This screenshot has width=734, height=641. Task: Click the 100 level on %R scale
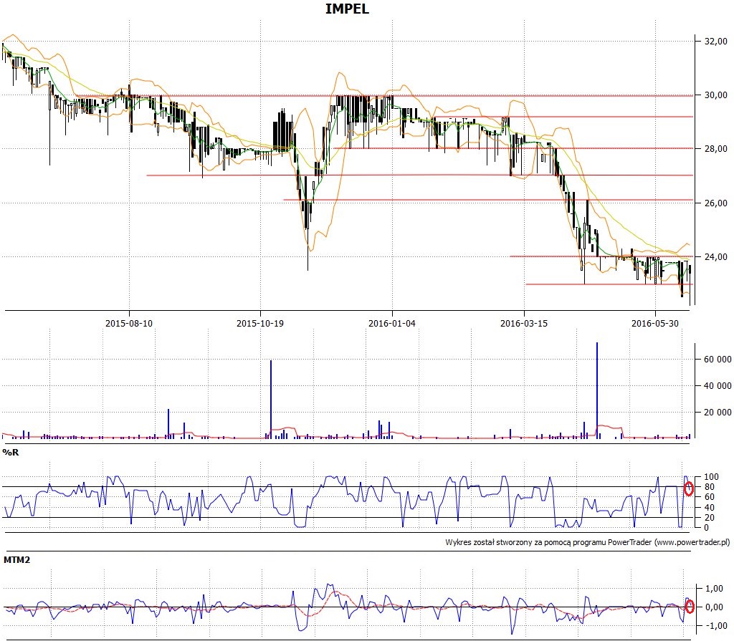point(711,477)
